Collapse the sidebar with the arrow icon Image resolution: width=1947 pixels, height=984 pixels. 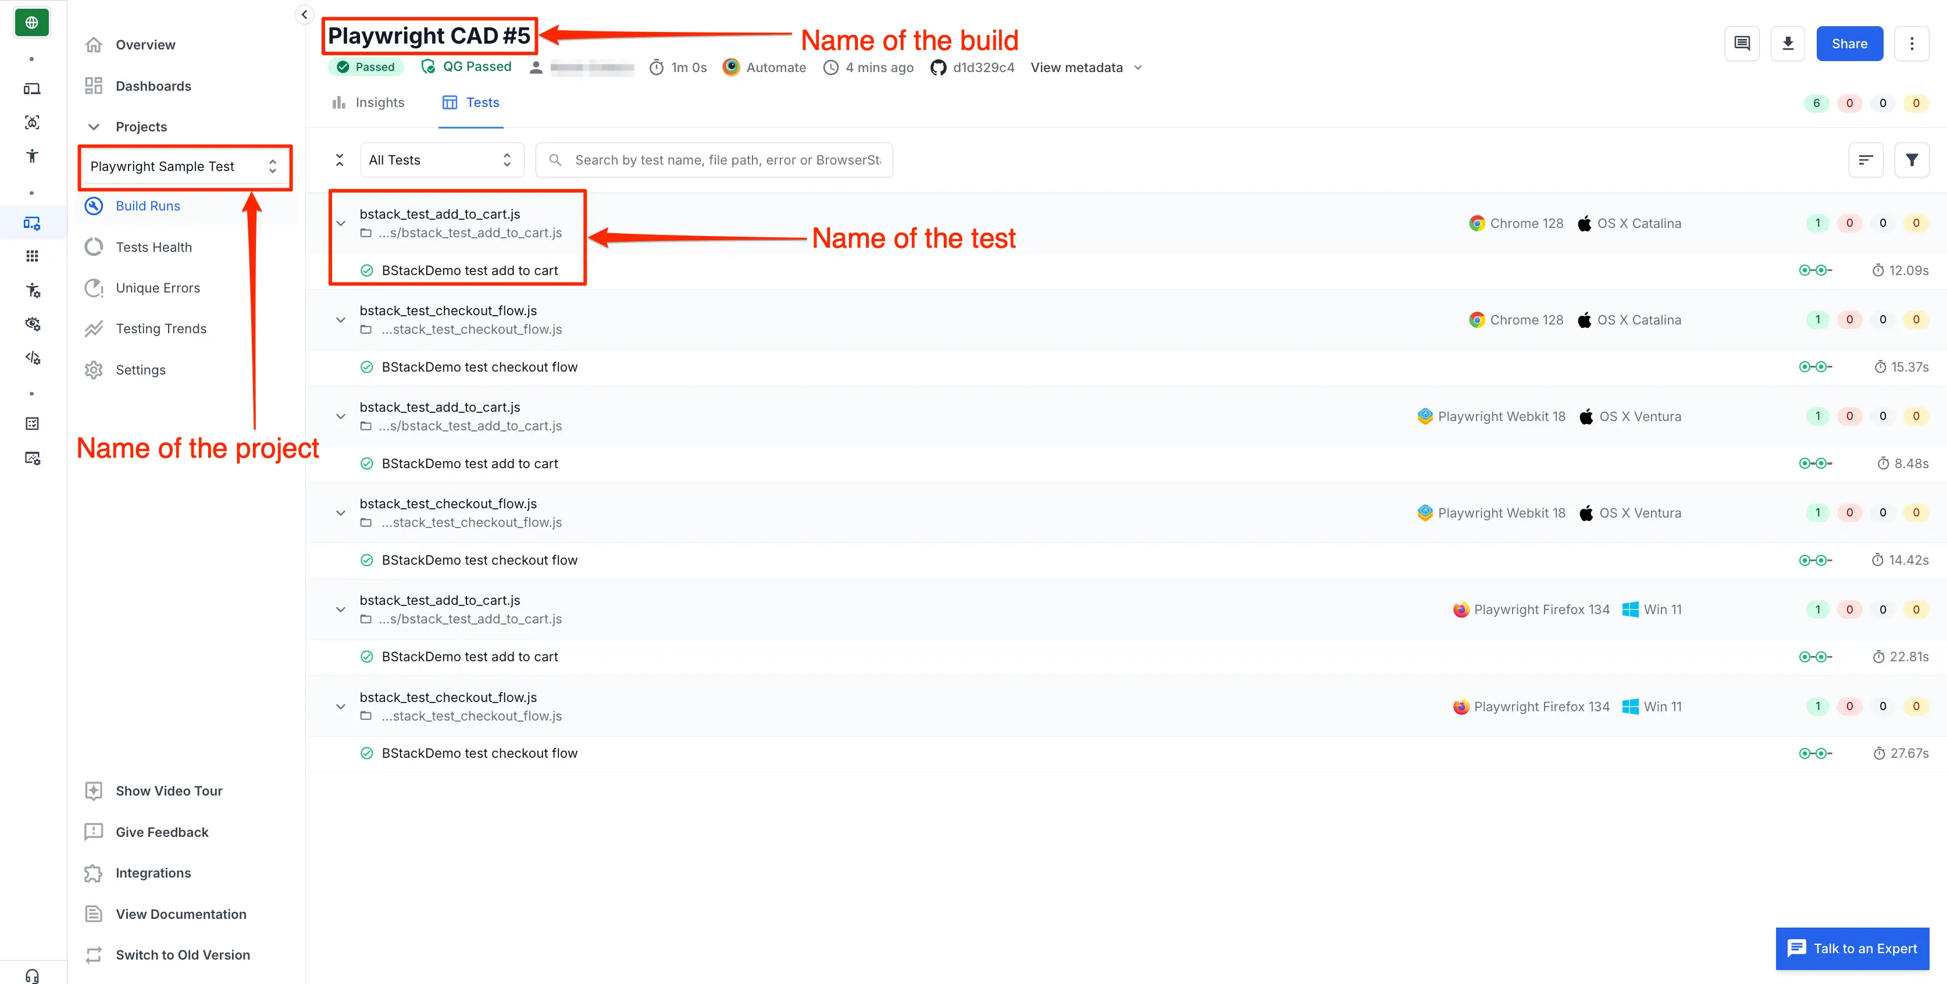304,15
